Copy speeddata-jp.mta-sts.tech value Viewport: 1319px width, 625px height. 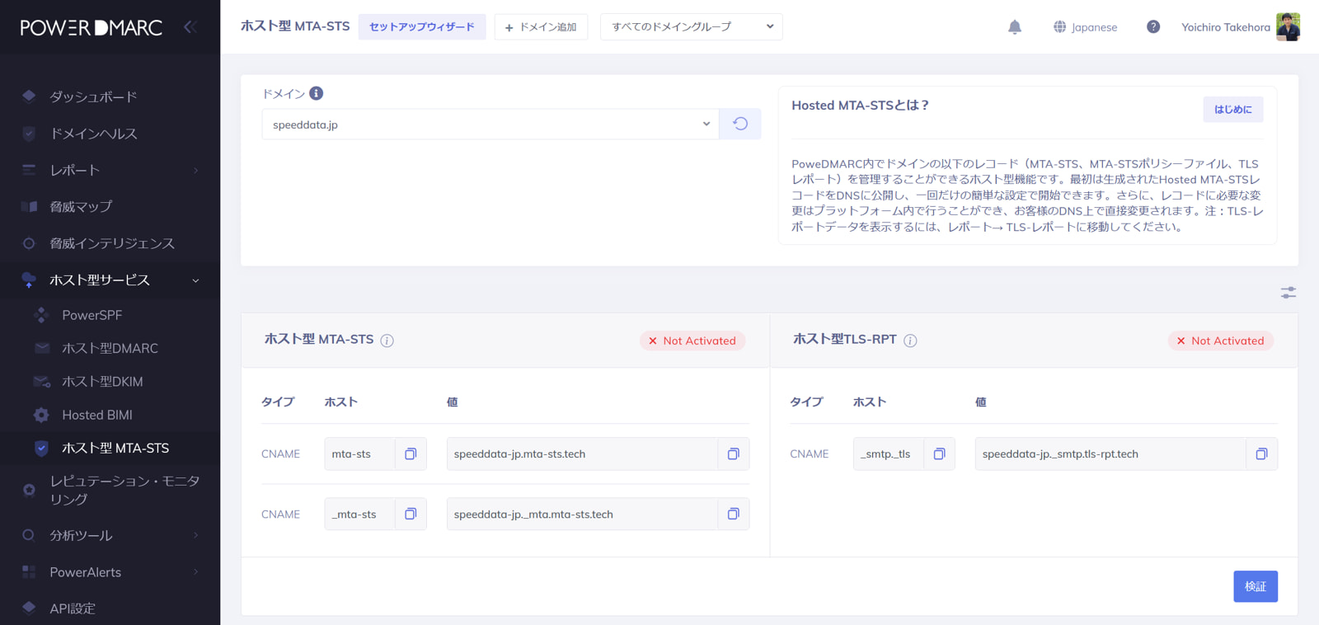pyautogui.click(x=733, y=453)
